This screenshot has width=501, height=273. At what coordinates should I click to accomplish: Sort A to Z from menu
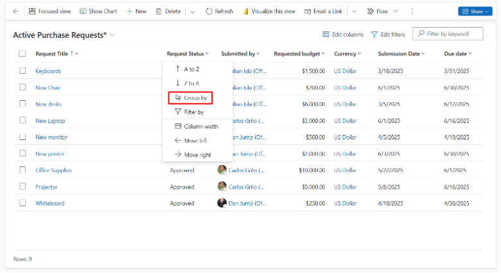pyautogui.click(x=197, y=69)
